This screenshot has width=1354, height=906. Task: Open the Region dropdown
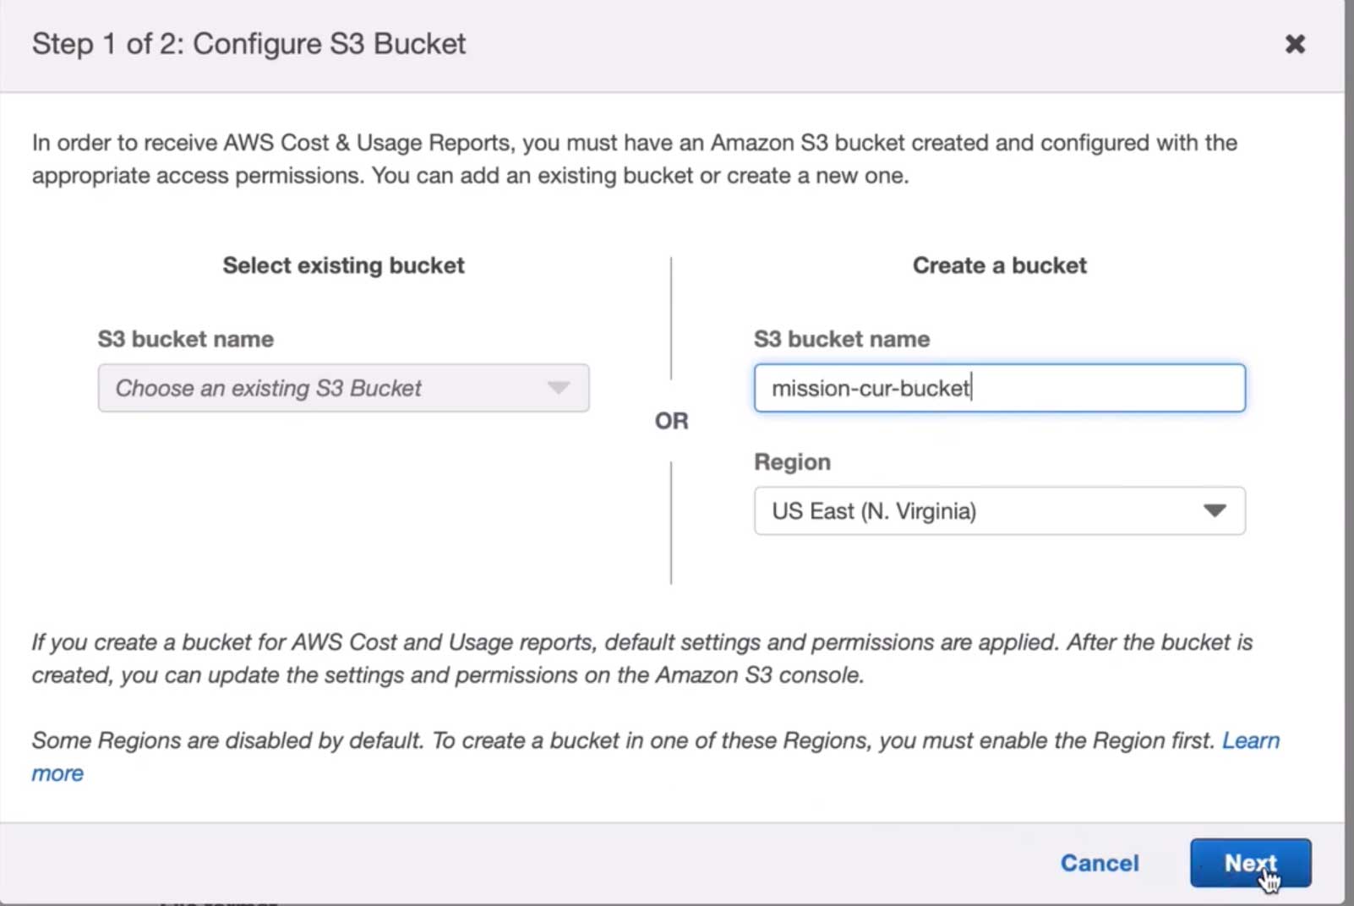998,510
